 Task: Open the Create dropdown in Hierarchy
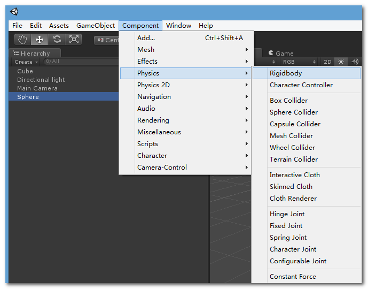click(26, 62)
